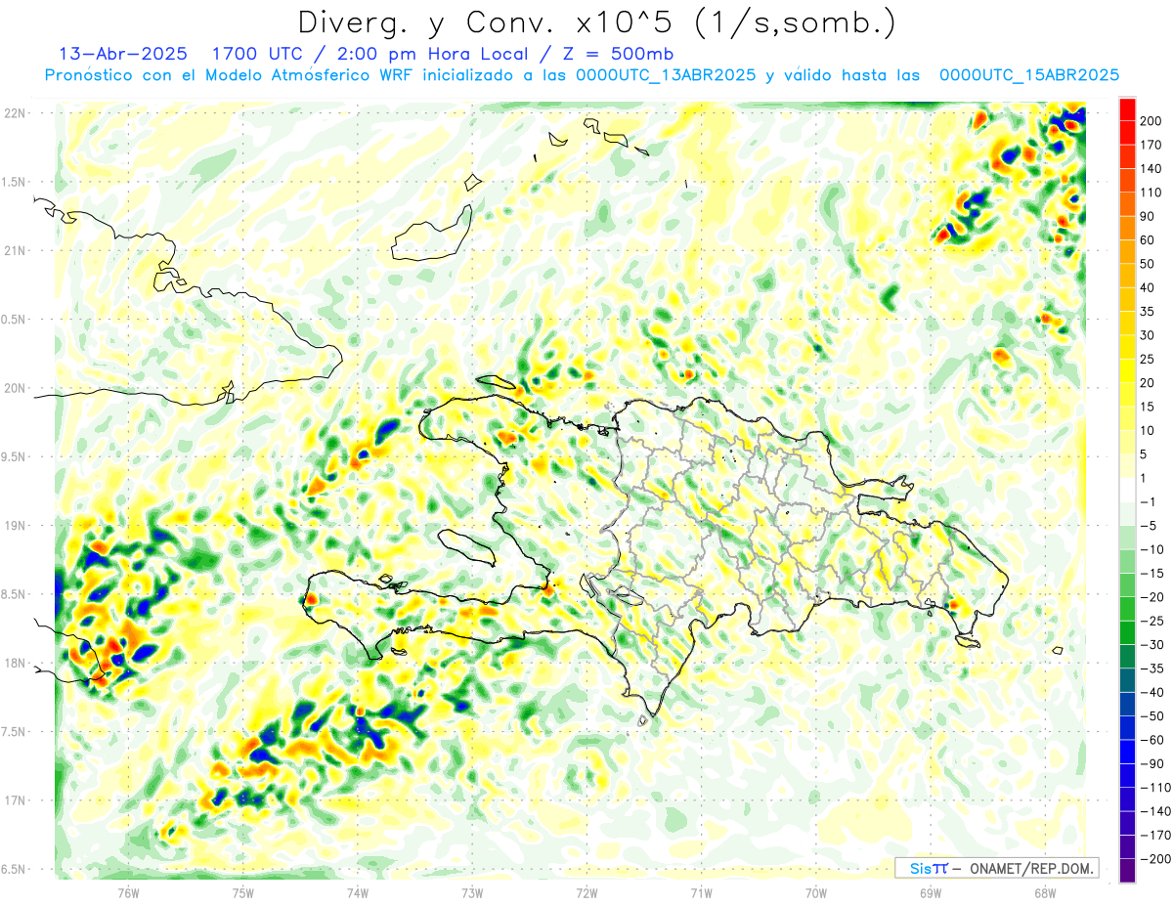
Task: Click the '18N' latitude label
Action: point(15,663)
